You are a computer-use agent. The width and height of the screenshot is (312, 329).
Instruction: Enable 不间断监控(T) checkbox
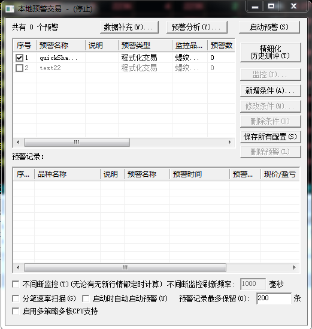coord(16,284)
